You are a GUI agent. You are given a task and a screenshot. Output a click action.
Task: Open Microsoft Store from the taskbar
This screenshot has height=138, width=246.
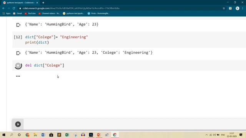51,135
